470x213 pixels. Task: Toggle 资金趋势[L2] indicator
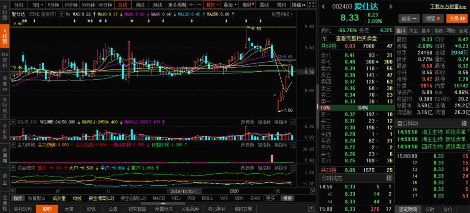133,198
